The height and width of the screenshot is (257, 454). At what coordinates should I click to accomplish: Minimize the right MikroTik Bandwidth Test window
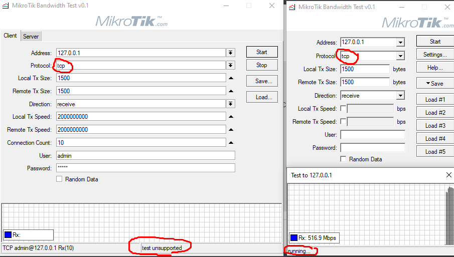pyautogui.click(x=402, y=7)
